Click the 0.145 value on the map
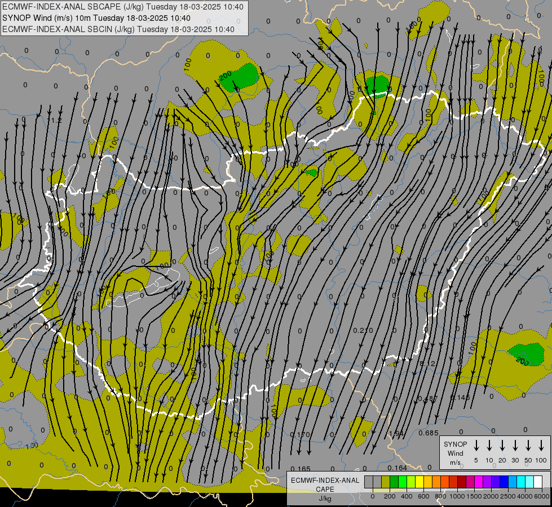Screen dimensions: 552x507 point(460,398)
